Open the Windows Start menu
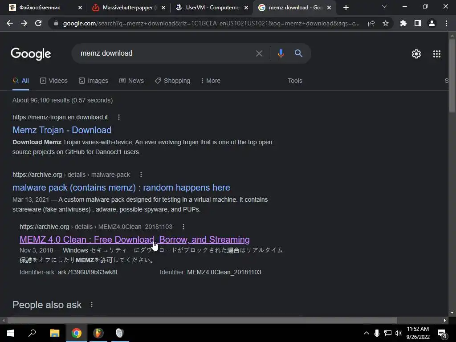Image resolution: width=456 pixels, height=342 pixels. [11, 333]
